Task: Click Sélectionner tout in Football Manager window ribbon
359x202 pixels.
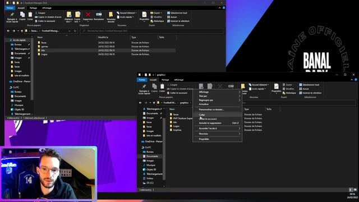Action: 177,13
